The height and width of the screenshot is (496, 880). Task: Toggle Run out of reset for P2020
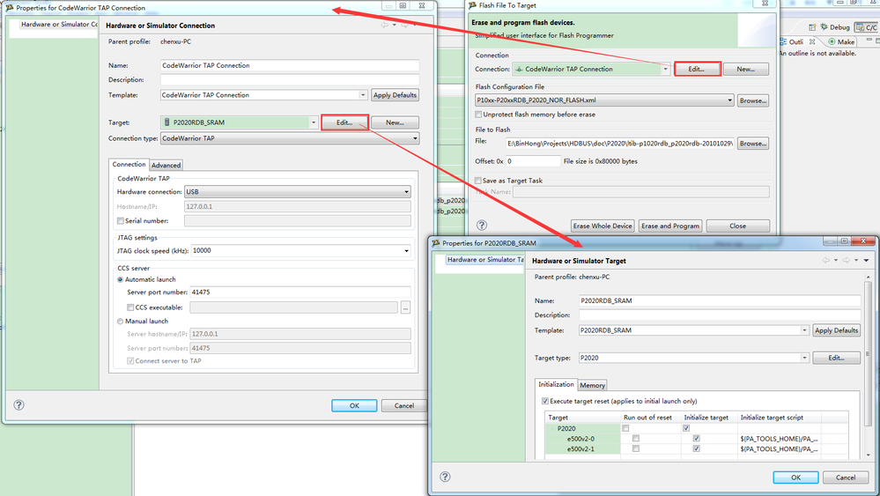pos(625,428)
